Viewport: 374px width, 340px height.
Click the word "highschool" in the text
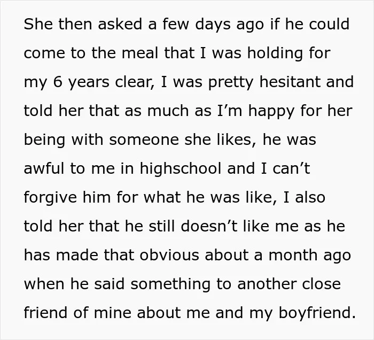click(181, 169)
